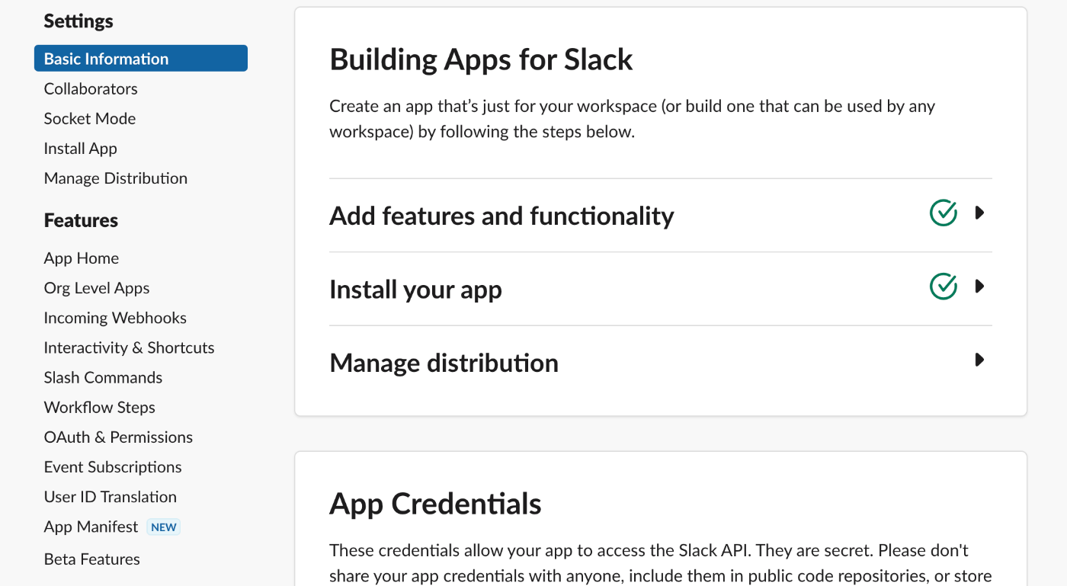Screen dimensions: 1067x586
Task: Select Beta Features in sidebar
Action: click(x=92, y=559)
